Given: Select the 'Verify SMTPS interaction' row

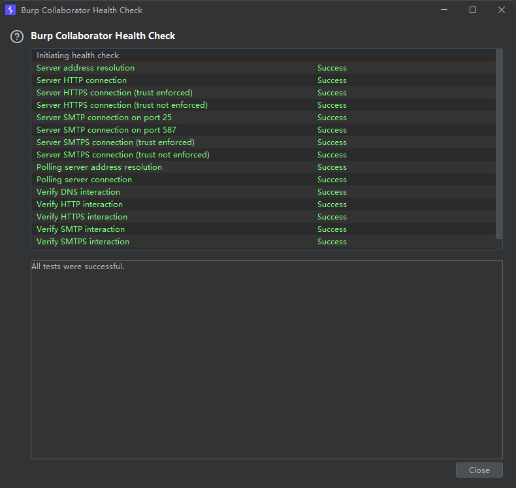Looking at the screenshot, I should [263, 242].
